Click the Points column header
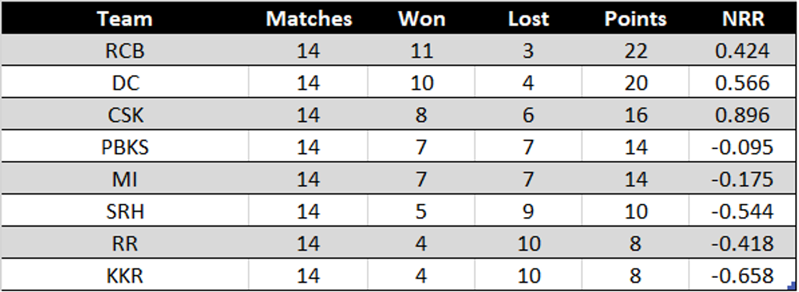 point(635,19)
